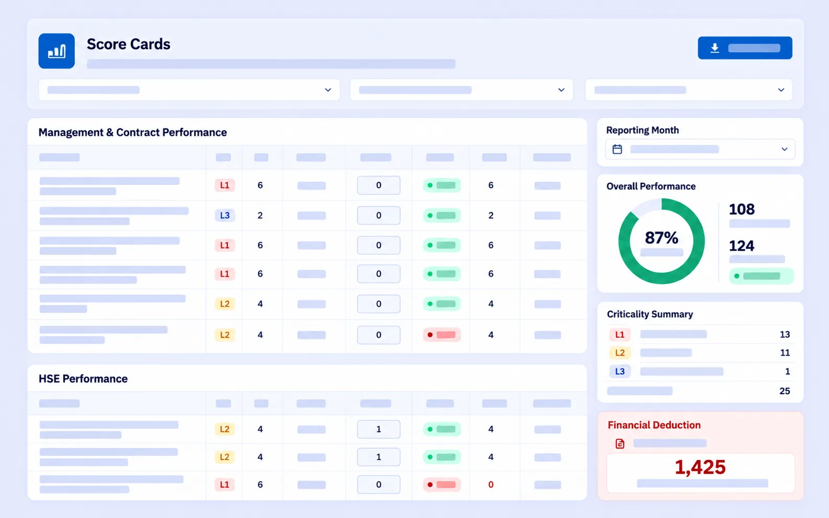Viewport: 829px width, 518px height.
Task: Click the Score Cards bar chart icon
Action: pos(56,51)
